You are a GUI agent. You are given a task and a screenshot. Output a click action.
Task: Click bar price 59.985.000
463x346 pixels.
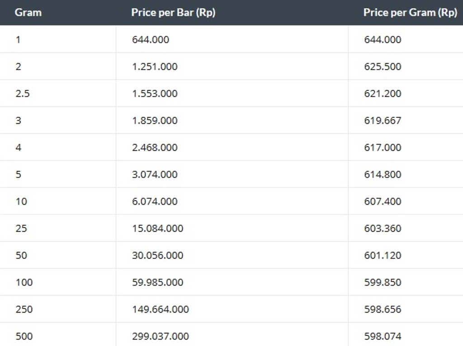point(158,282)
